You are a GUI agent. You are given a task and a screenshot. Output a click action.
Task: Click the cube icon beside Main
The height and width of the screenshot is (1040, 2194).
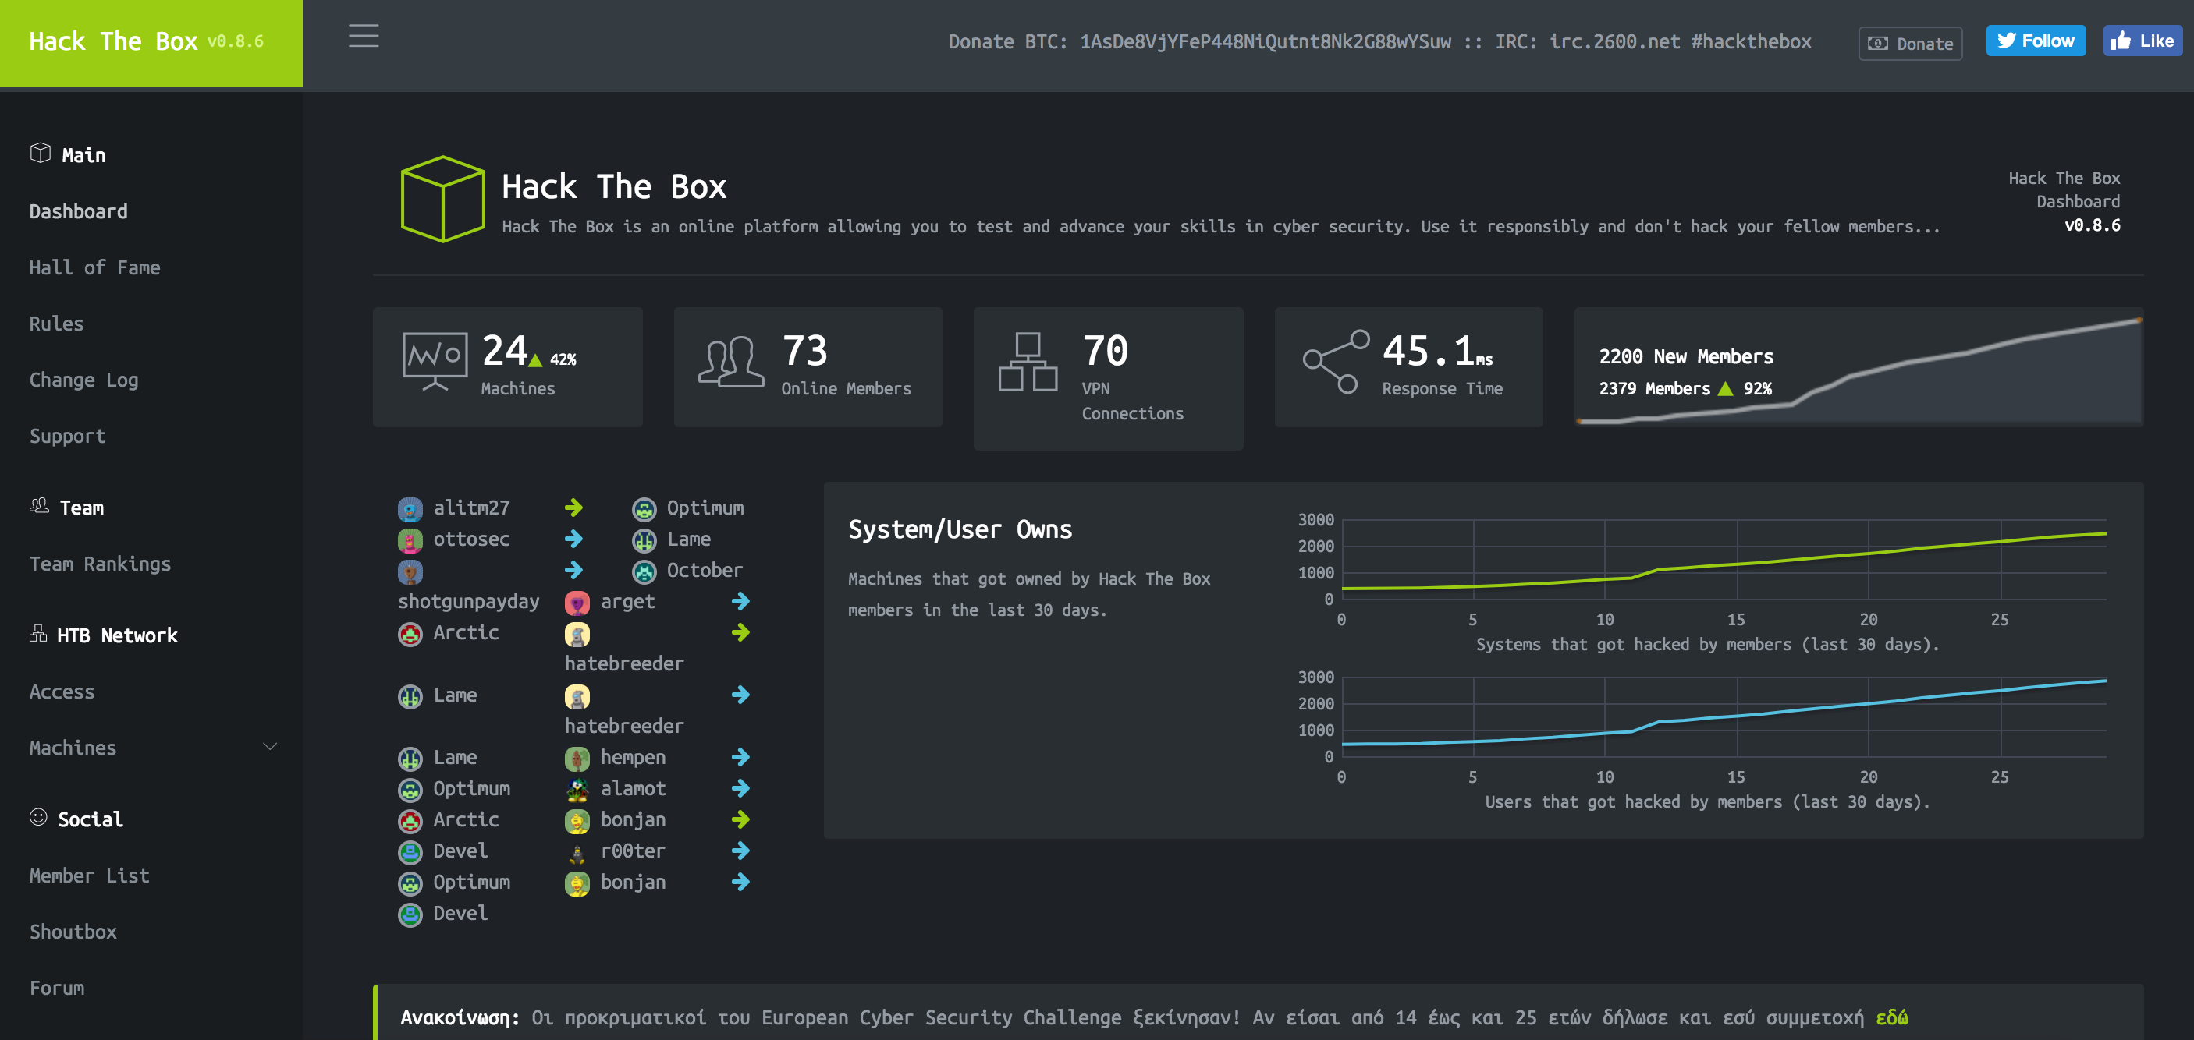tap(40, 153)
